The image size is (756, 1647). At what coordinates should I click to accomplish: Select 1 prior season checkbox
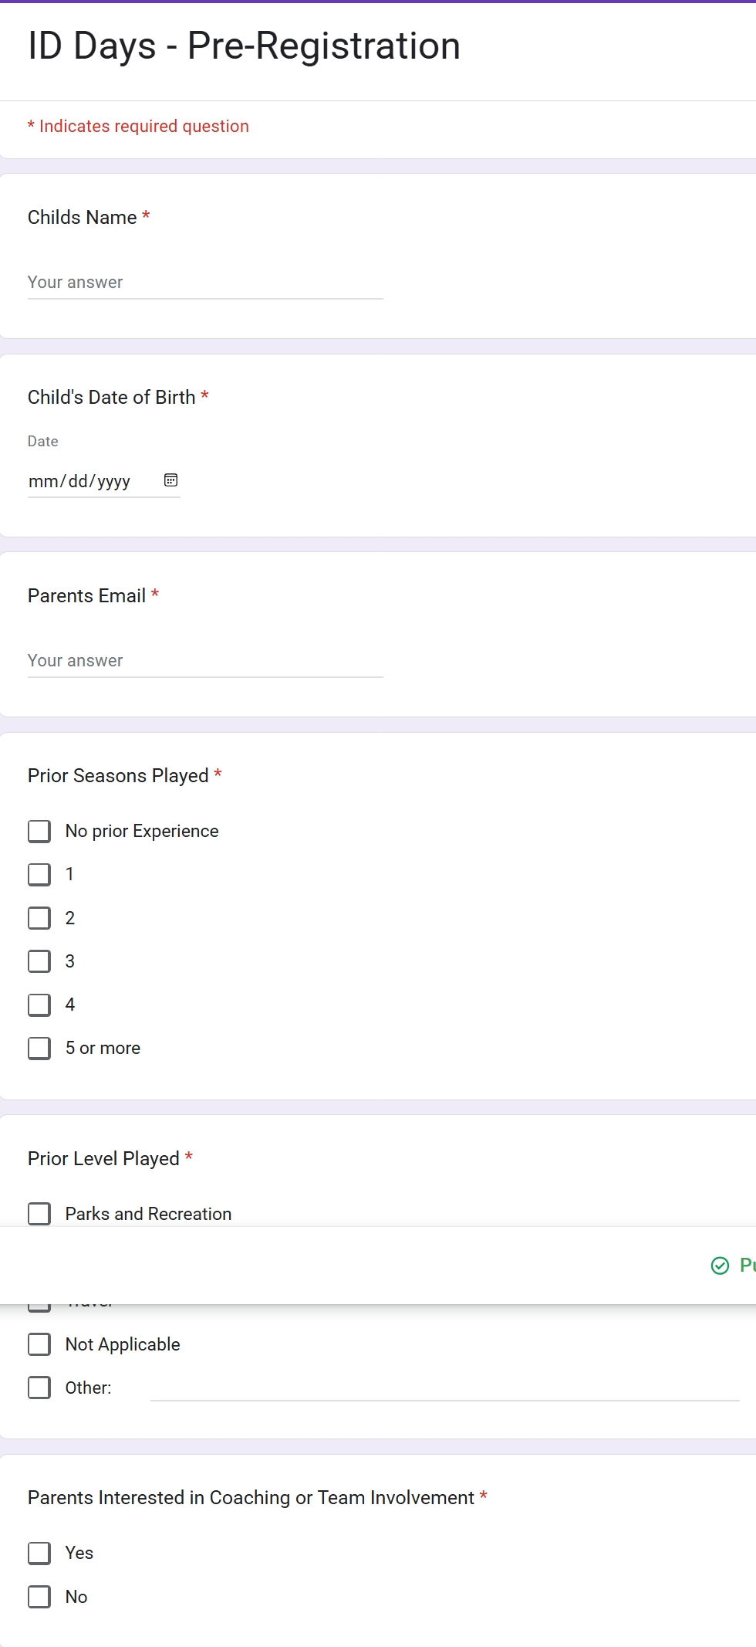coord(39,874)
